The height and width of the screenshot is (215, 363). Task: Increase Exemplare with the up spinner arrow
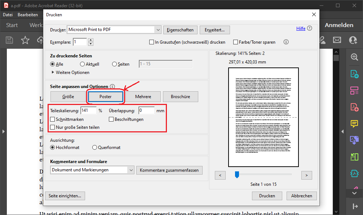[x=91, y=40]
